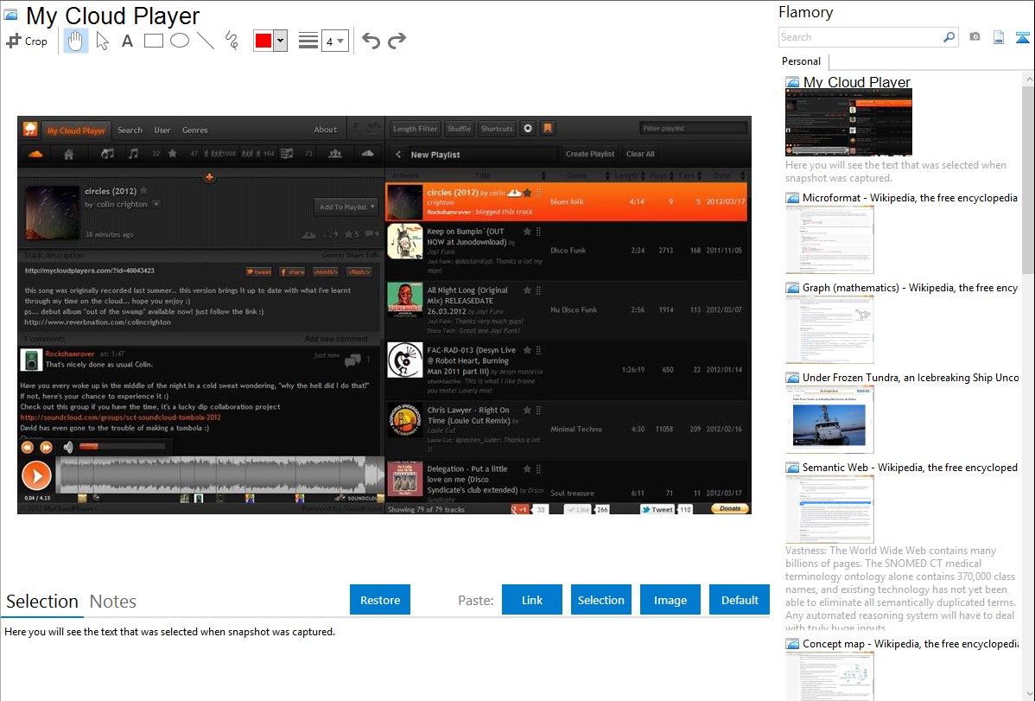The width and height of the screenshot is (1035, 701).
Task: Switch to the Notes tab
Action: coord(113,602)
